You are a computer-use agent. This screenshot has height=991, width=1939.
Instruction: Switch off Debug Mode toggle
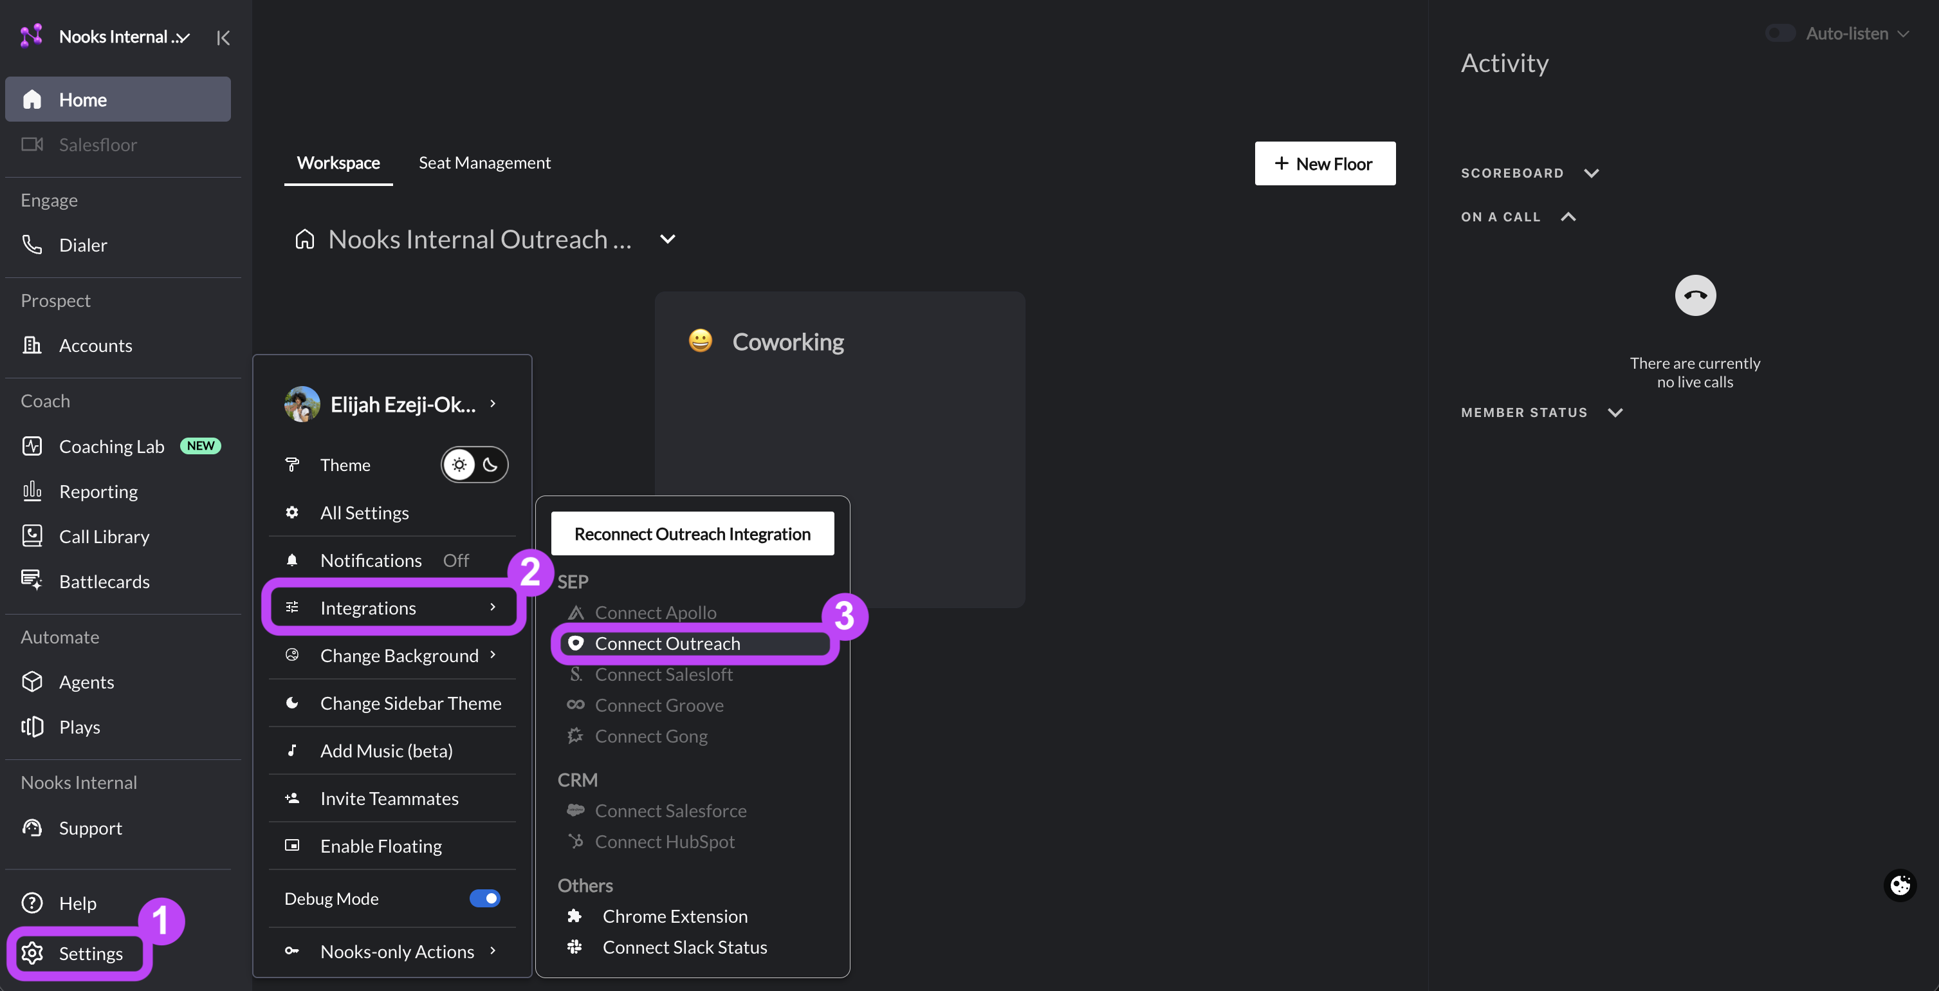pos(485,898)
